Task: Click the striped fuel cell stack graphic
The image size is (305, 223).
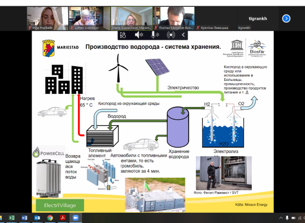Action: click(x=102, y=136)
